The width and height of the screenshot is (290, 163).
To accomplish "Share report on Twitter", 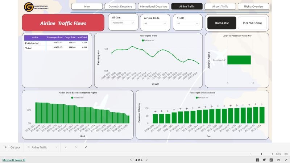I will point(264,160).
